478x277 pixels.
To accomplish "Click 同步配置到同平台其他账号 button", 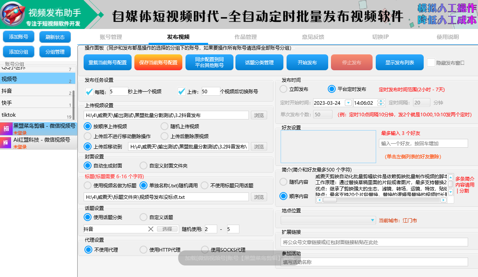I will (x=209, y=62).
